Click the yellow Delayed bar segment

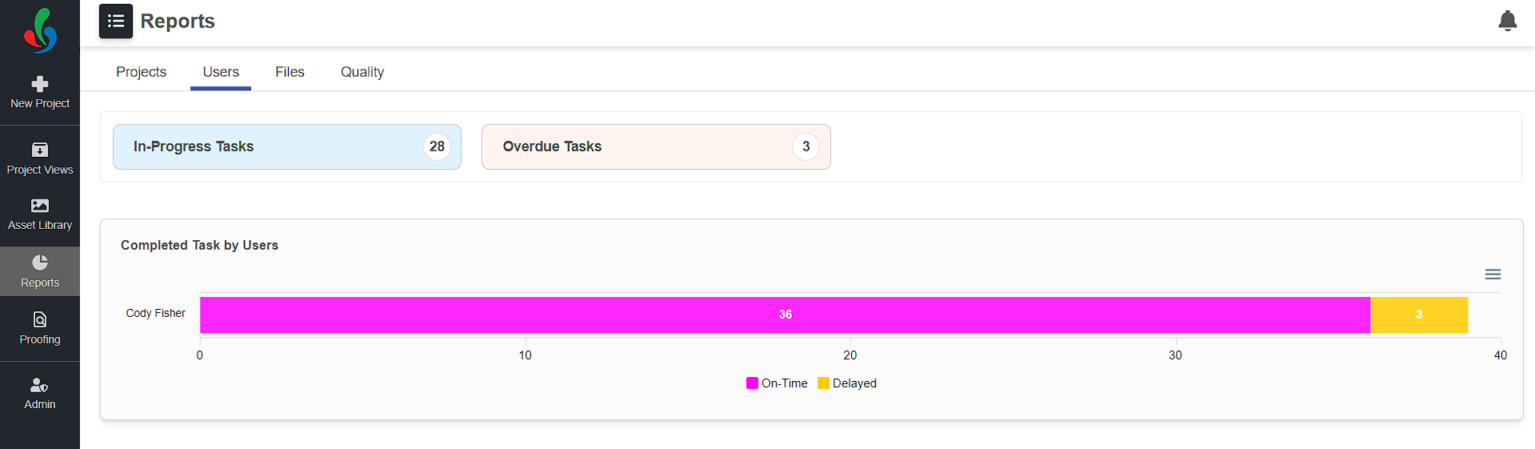tap(1419, 315)
